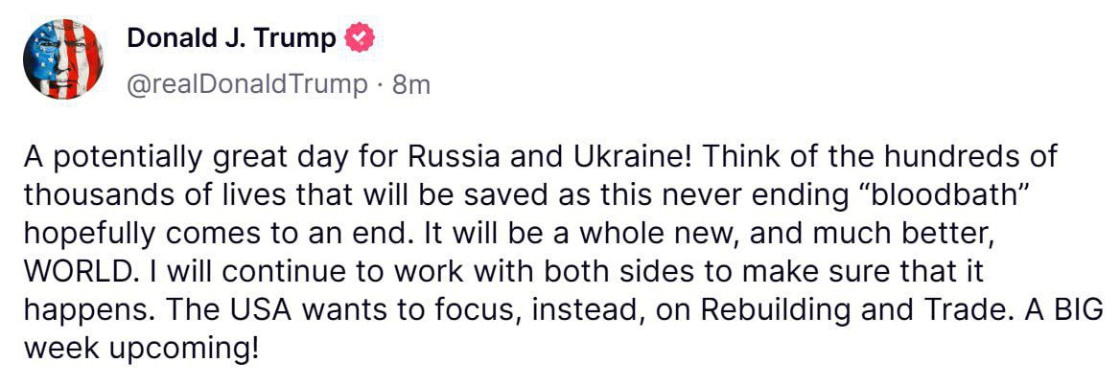
Task: Click the Donald J. Trump display name
Action: point(231,39)
